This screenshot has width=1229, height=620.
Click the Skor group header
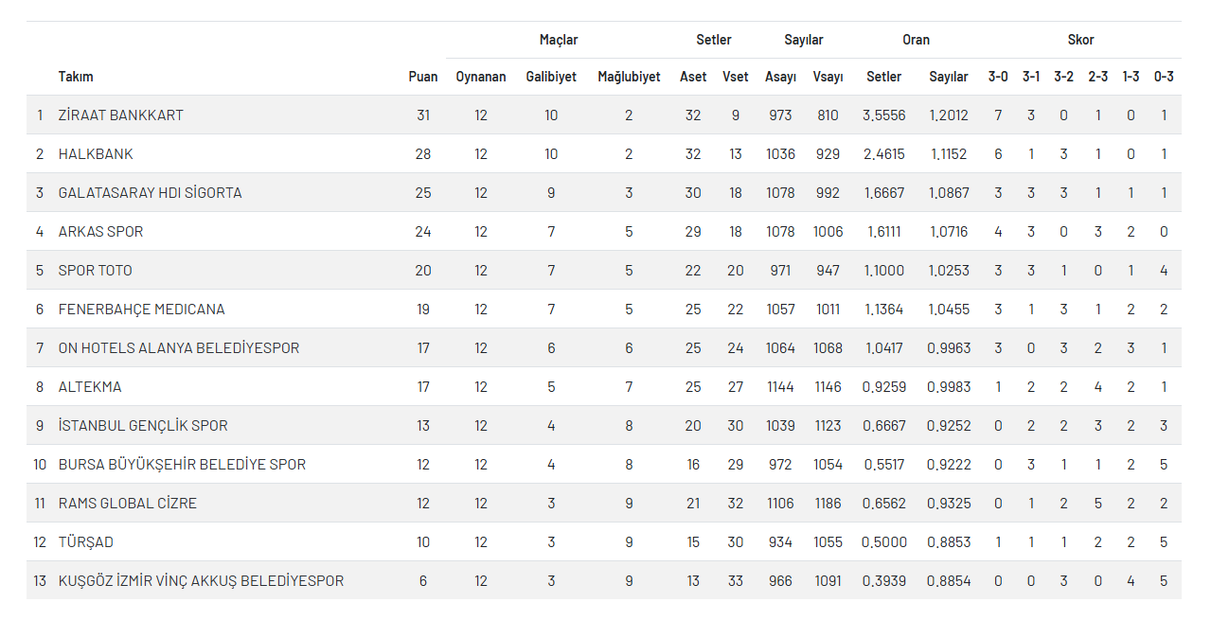pyautogui.click(x=1080, y=40)
